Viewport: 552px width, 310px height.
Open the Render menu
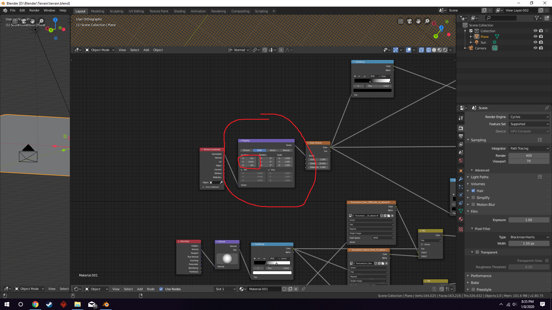(x=34, y=10)
